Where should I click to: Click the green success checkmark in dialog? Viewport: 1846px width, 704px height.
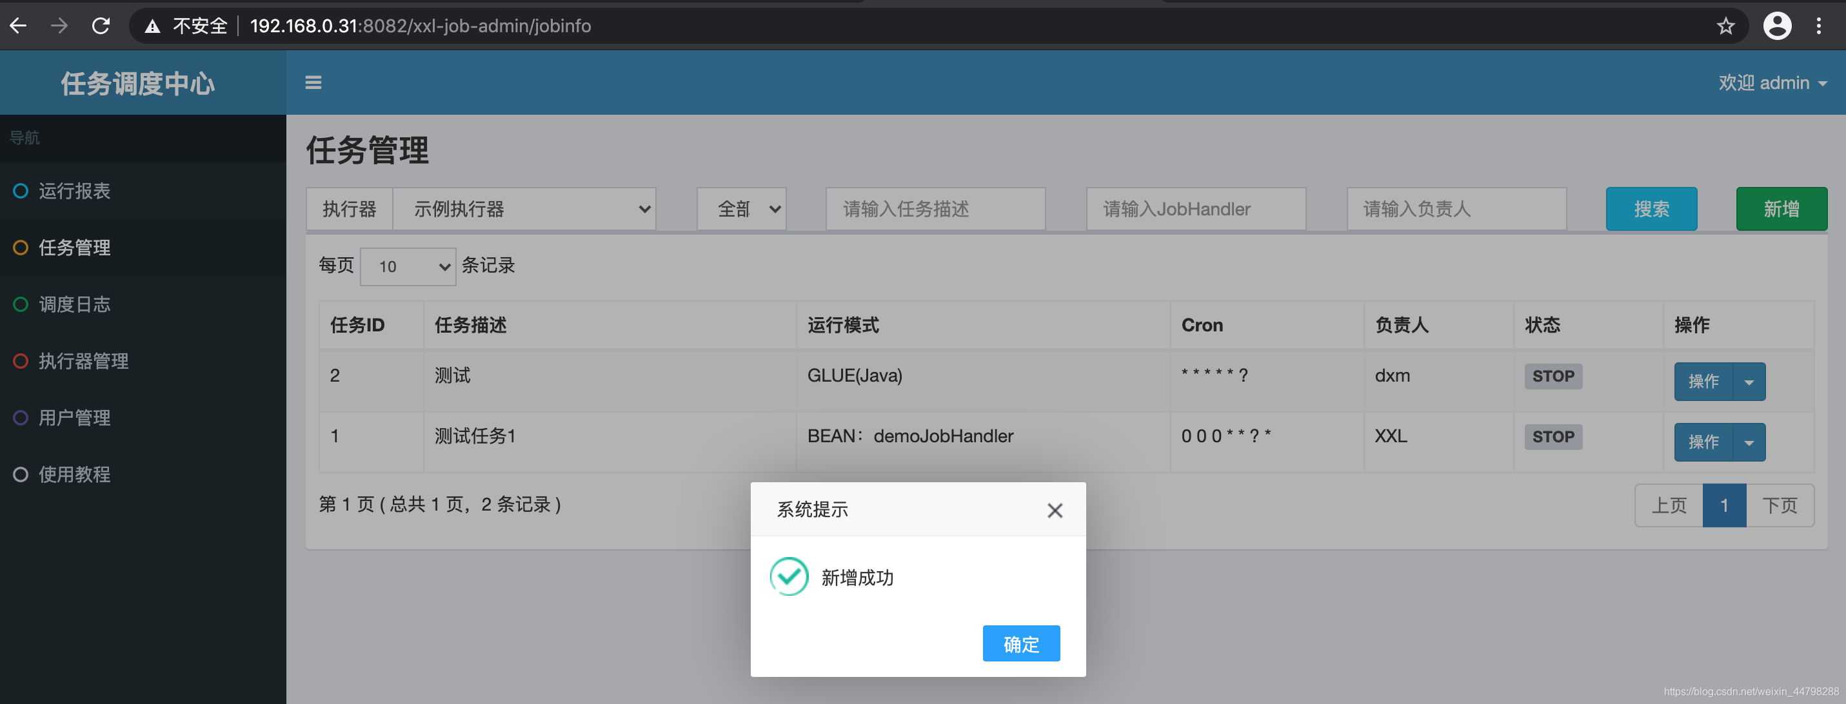click(x=789, y=576)
